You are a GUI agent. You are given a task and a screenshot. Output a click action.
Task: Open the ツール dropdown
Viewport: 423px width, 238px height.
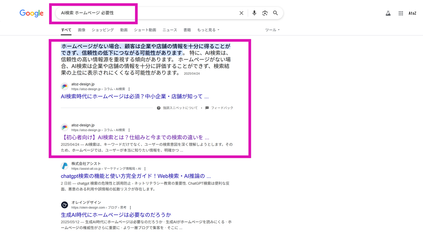272,30
